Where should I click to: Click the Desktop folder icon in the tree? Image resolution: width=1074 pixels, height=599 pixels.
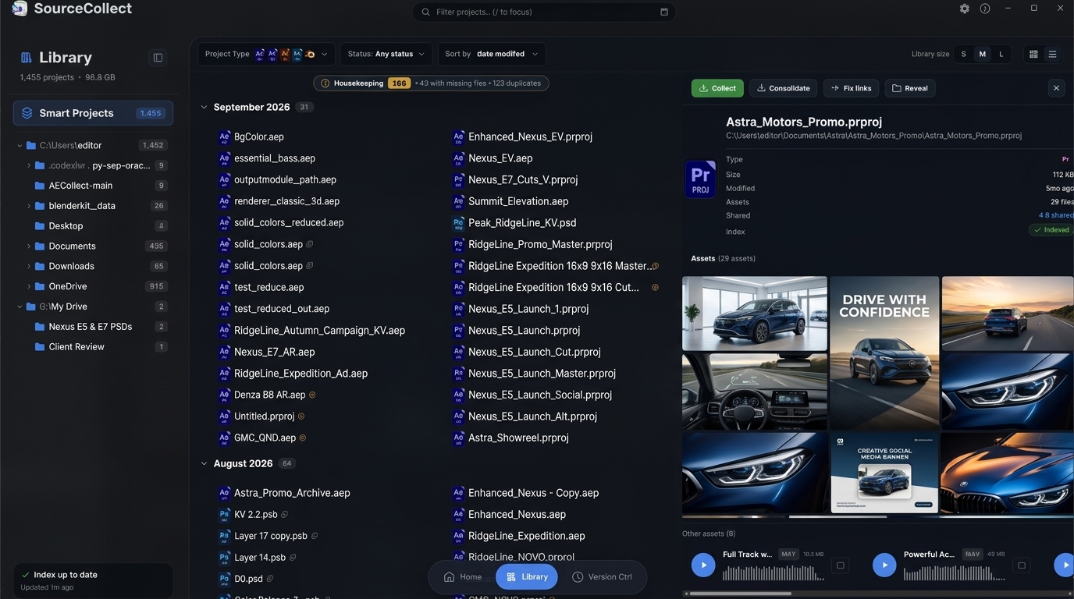point(40,226)
